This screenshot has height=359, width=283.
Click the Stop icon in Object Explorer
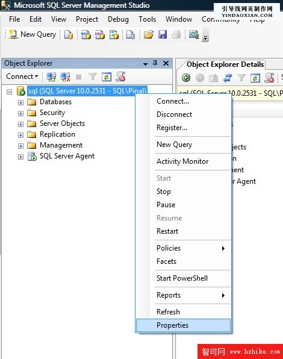[x=79, y=77]
